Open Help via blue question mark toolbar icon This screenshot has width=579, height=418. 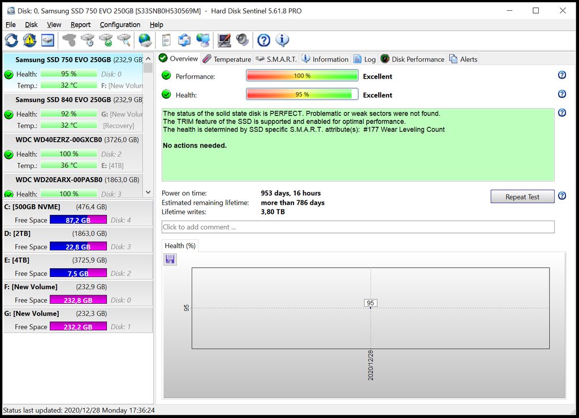click(263, 40)
